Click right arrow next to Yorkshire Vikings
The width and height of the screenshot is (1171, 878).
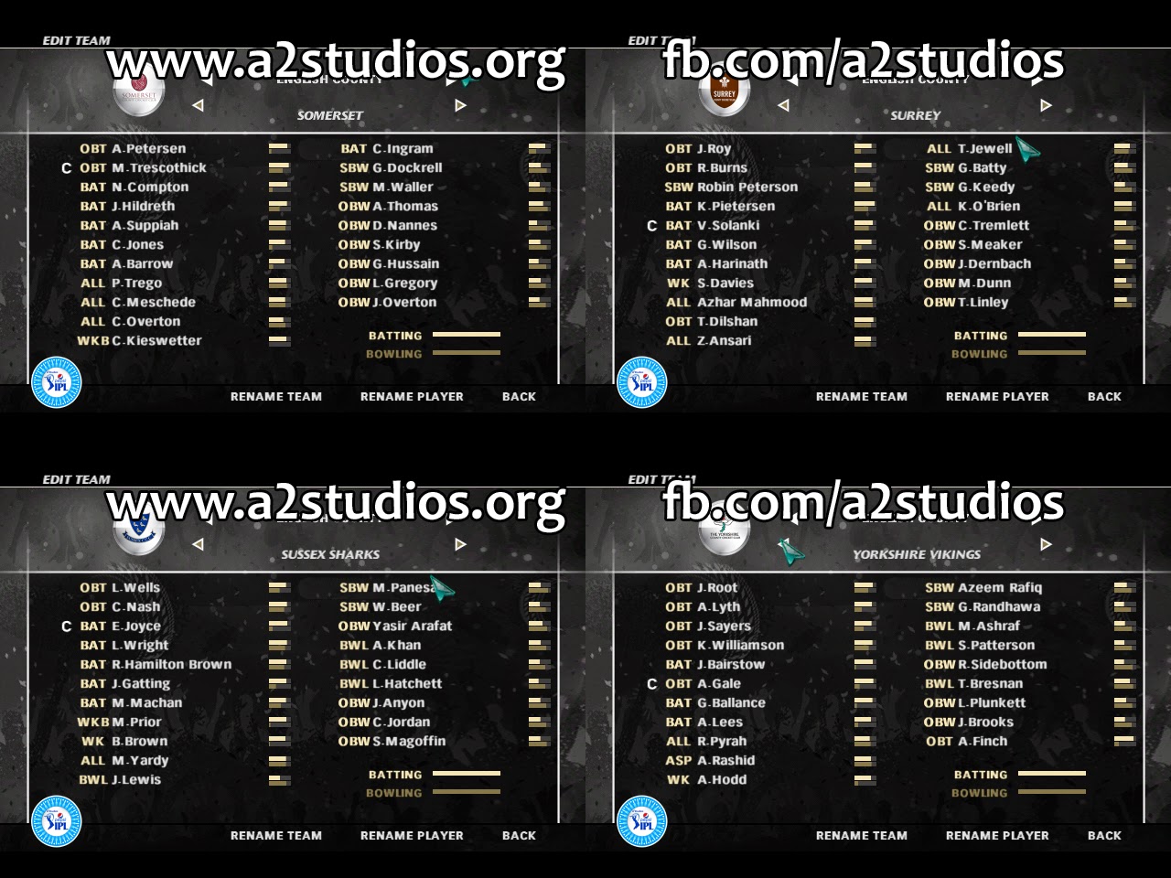[1046, 544]
